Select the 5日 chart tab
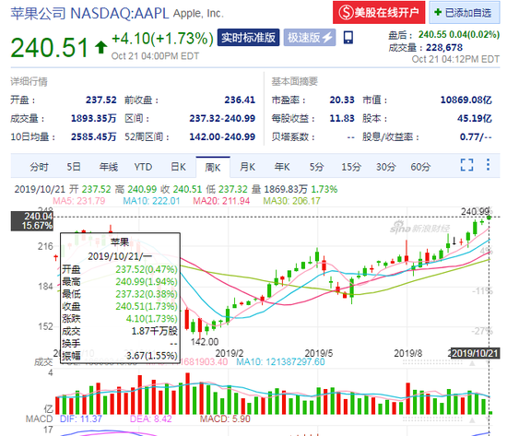The height and width of the screenshot is (436, 507). [74, 167]
